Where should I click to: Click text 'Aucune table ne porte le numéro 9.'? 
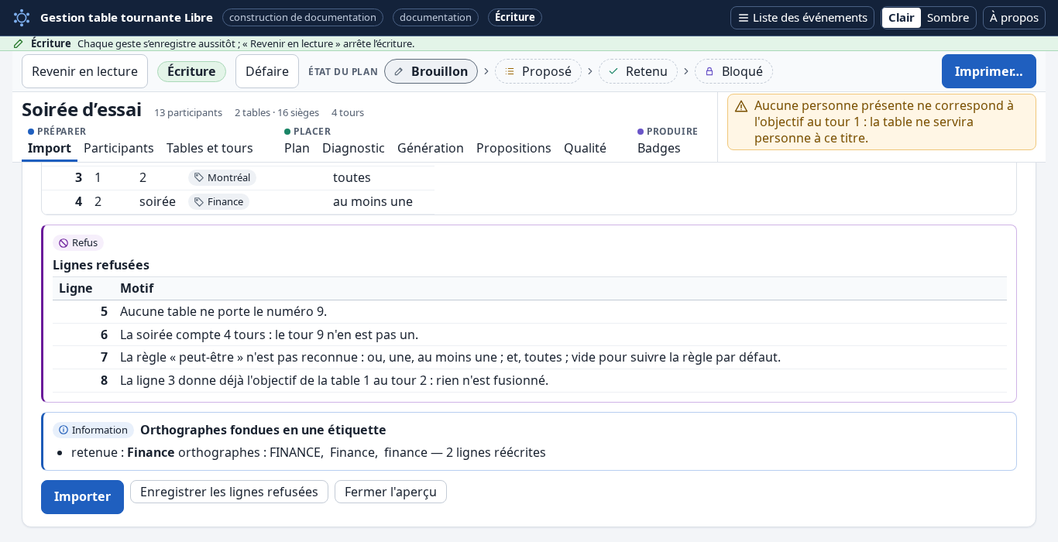coord(223,311)
